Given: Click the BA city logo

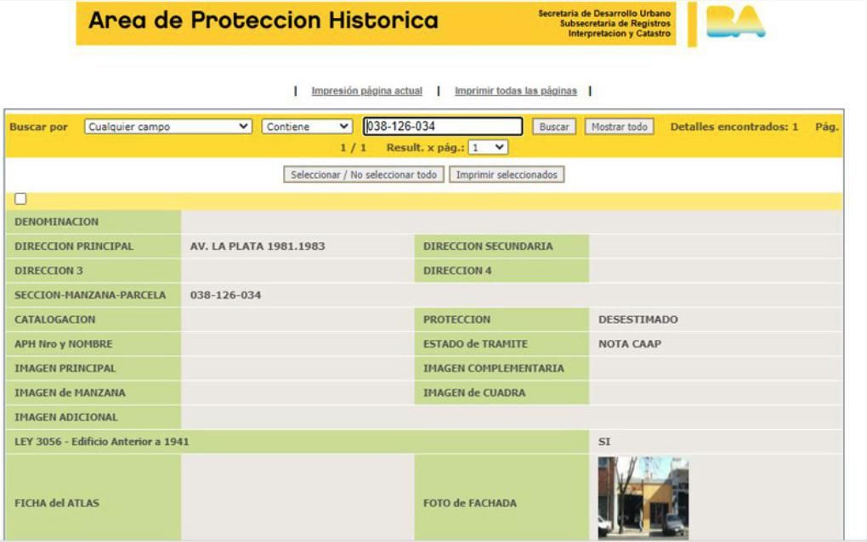Looking at the screenshot, I should point(735,22).
